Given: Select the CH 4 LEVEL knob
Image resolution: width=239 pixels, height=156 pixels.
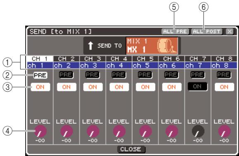Looking at the screenshot, I should 119,131.
